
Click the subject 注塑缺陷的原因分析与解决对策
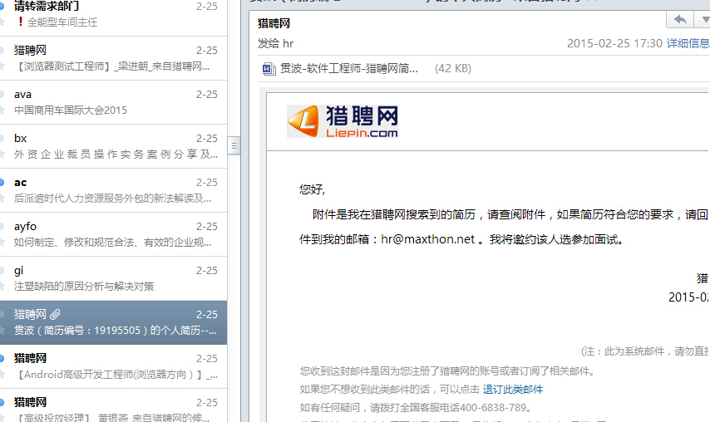(84, 286)
